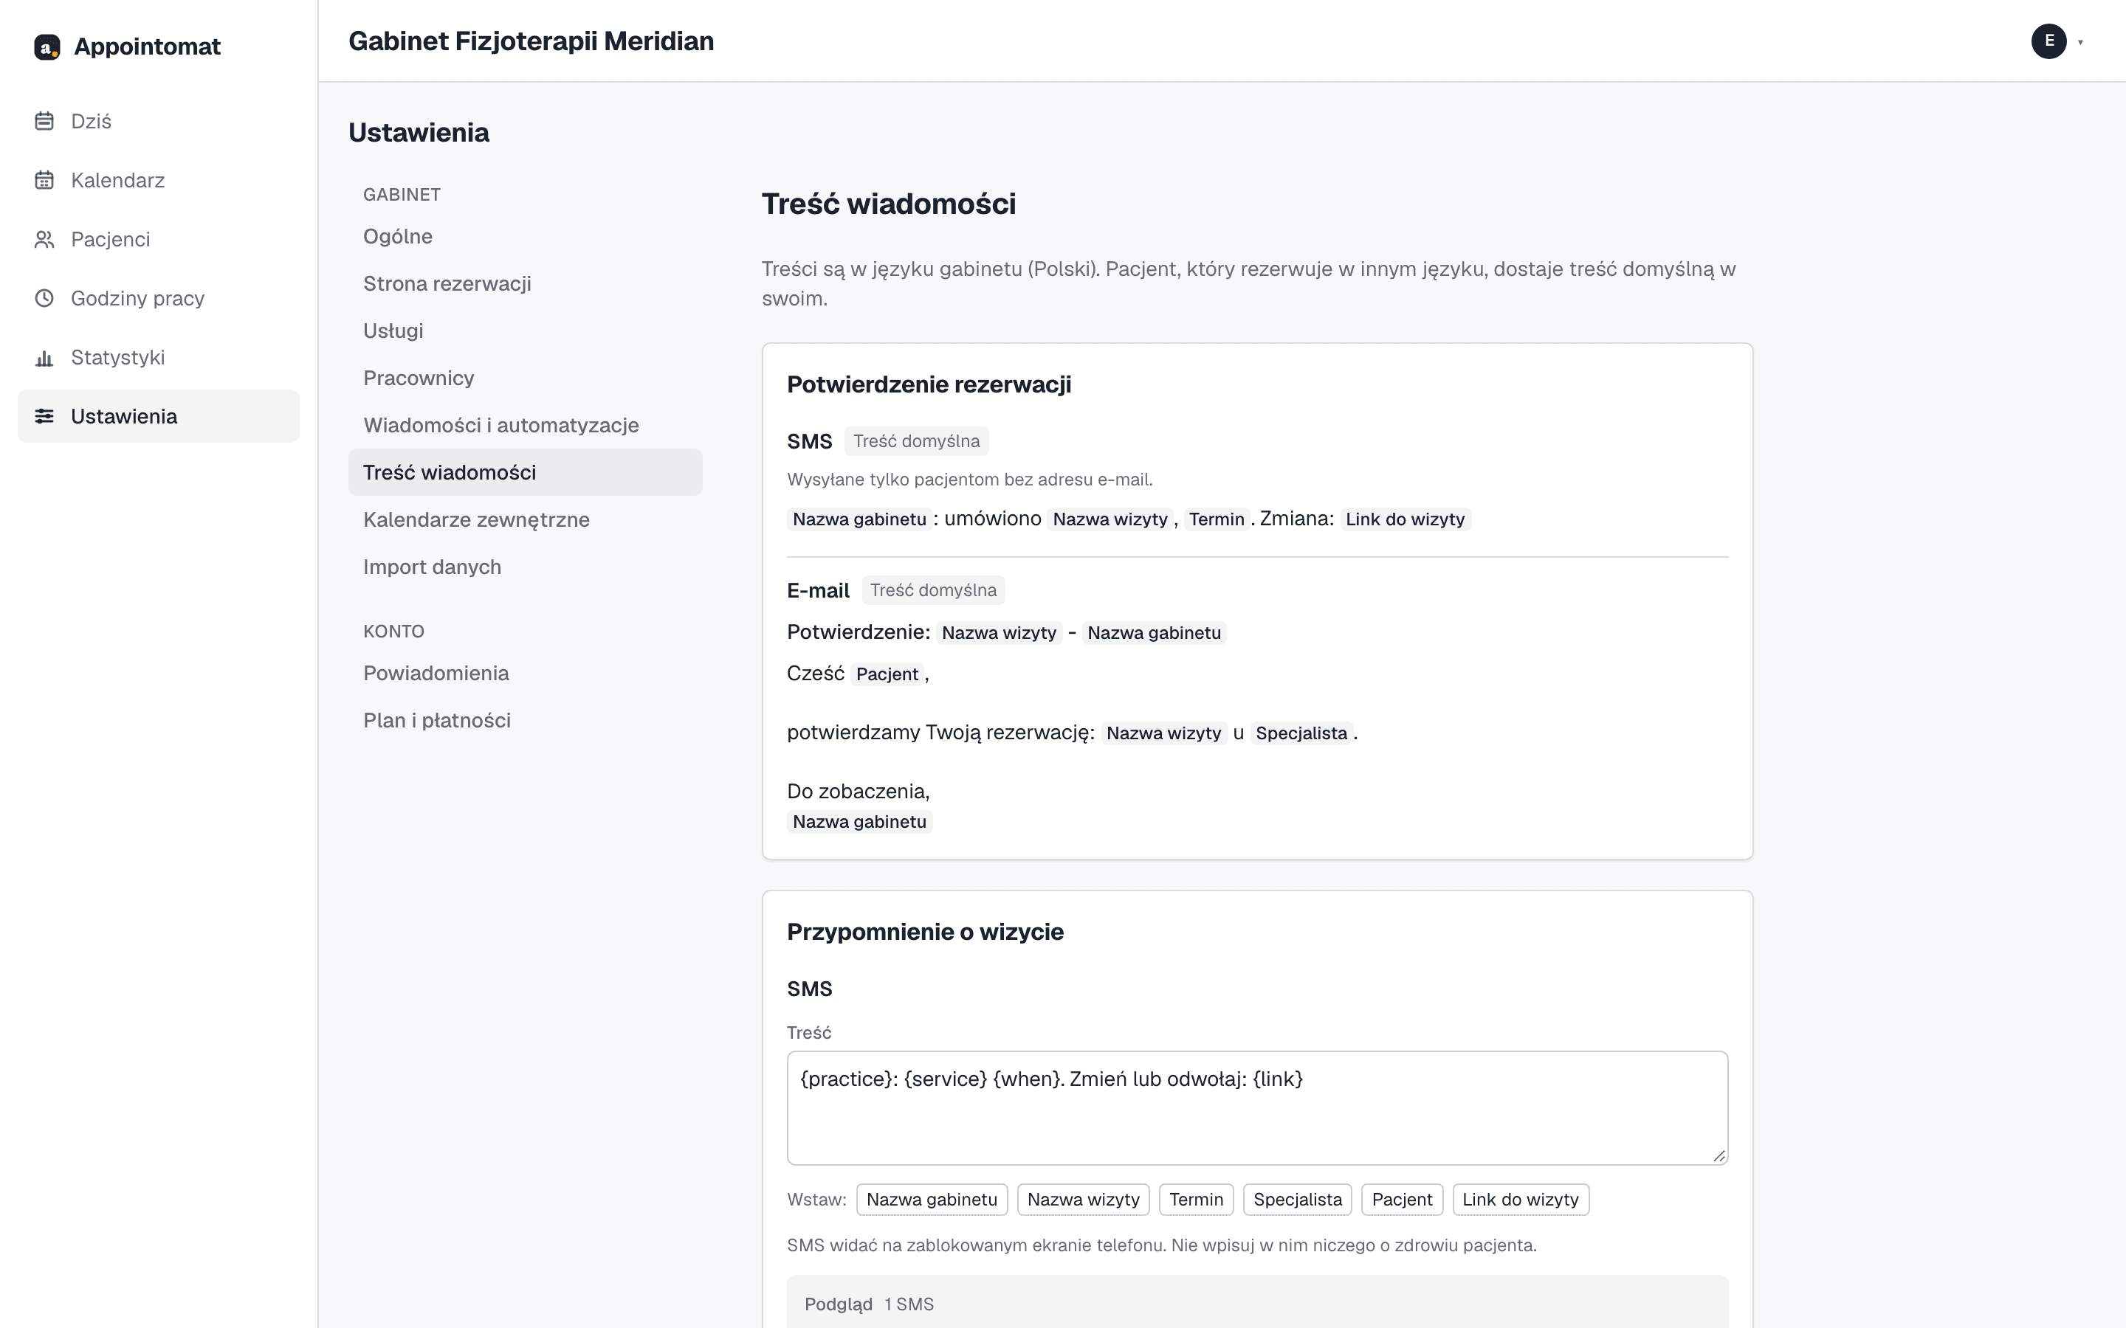The width and height of the screenshot is (2126, 1328).
Task: Click the Appointomat logo icon
Action: [47, 46]
